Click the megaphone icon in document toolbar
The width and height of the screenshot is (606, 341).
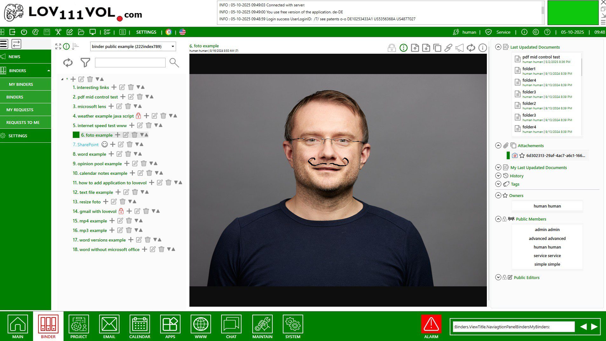[x=459, y=48]
